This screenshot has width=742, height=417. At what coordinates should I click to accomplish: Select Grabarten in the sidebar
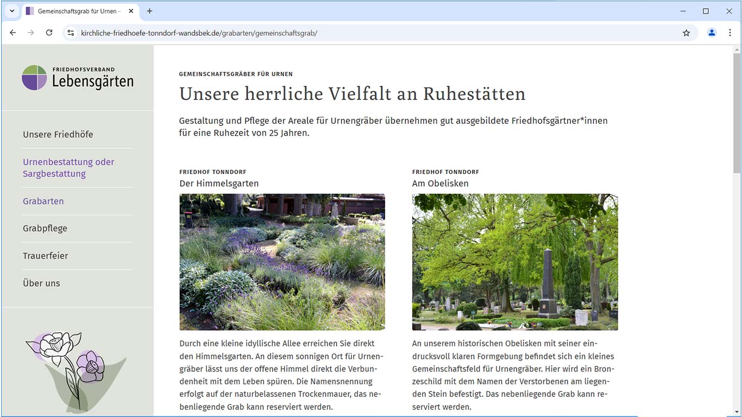(43, 201)
